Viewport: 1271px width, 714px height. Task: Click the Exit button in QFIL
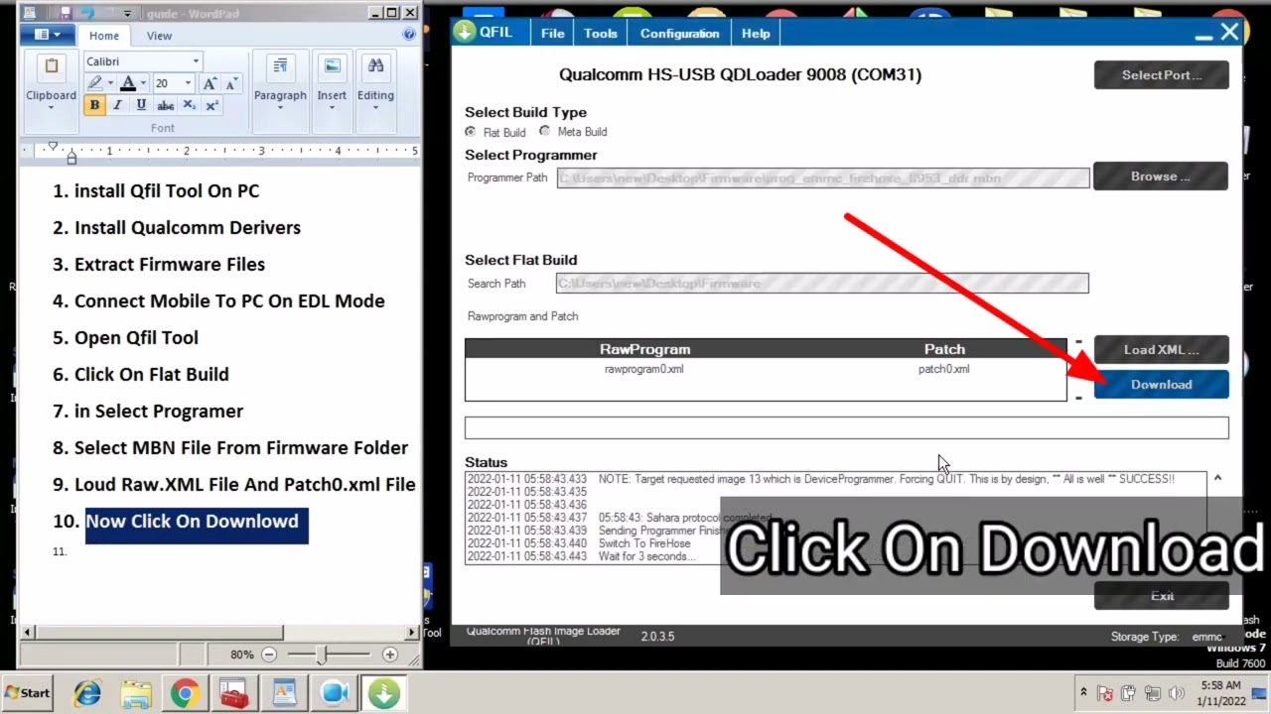1161,596
